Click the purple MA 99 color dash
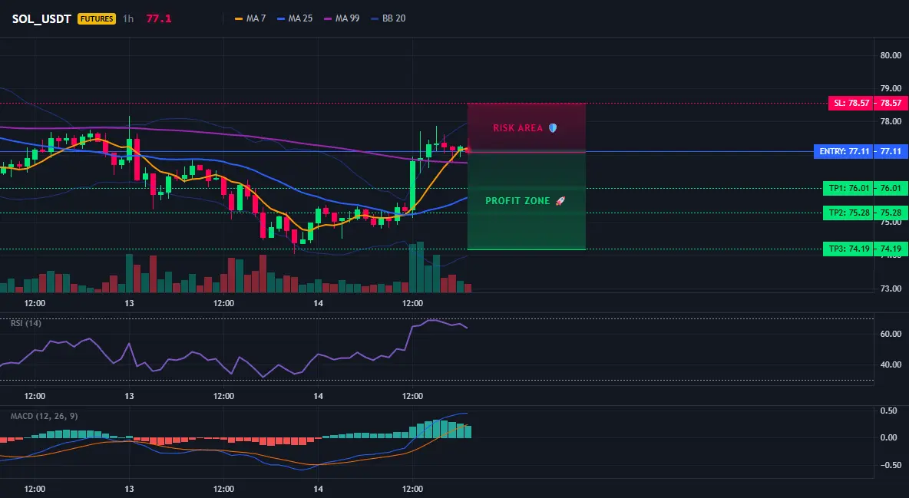 coord(328,18)
